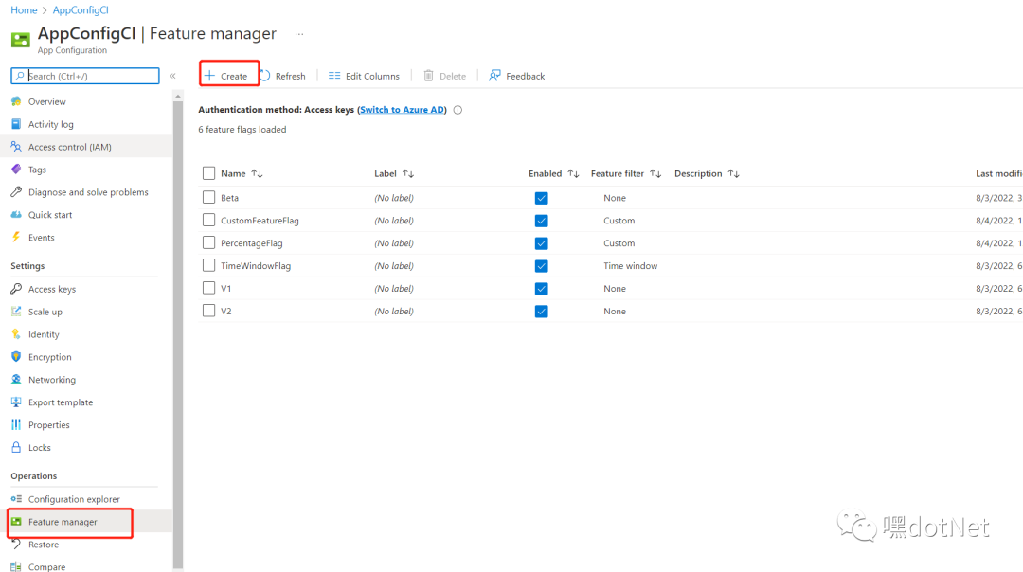This screenshot has width=1023, height=572.
Task: Sort by Label column arrows
Action: (x=408, y=173)
